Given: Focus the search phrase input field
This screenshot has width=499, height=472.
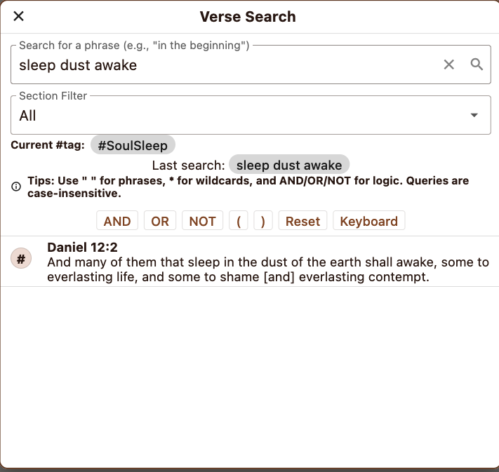Looking at the screenshot, I should [225, 65].
